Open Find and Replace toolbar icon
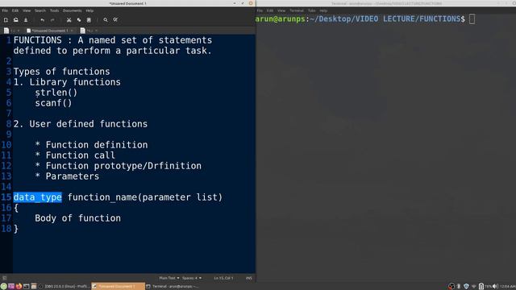 [115, 20]
